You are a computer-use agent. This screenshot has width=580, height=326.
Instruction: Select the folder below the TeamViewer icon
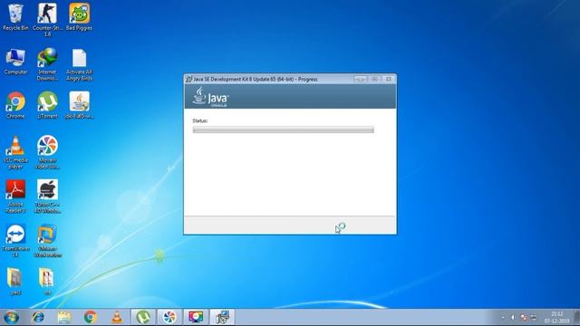(x=15, y=282)
